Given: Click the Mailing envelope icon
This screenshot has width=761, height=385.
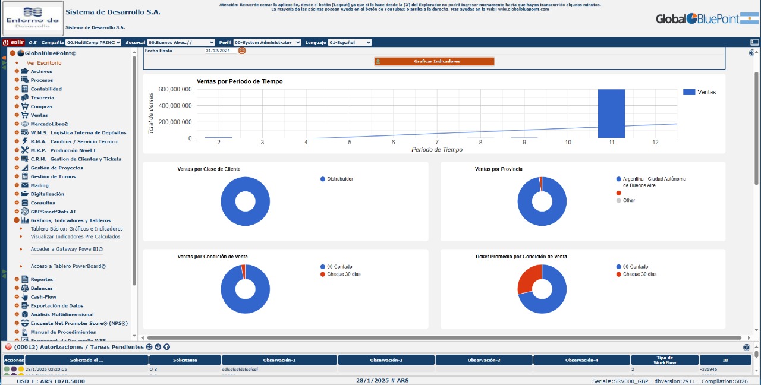Looking at the screenshot, I should 25,185.
